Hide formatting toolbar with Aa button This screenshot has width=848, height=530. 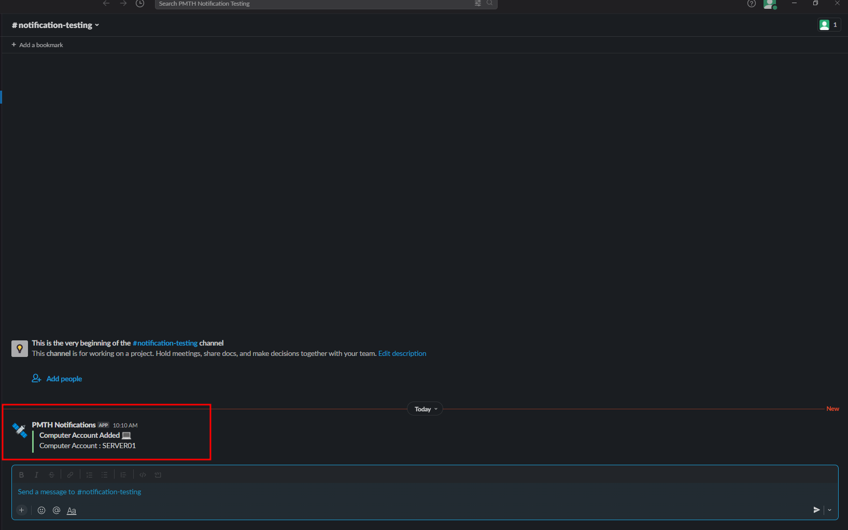coord(72,511)
